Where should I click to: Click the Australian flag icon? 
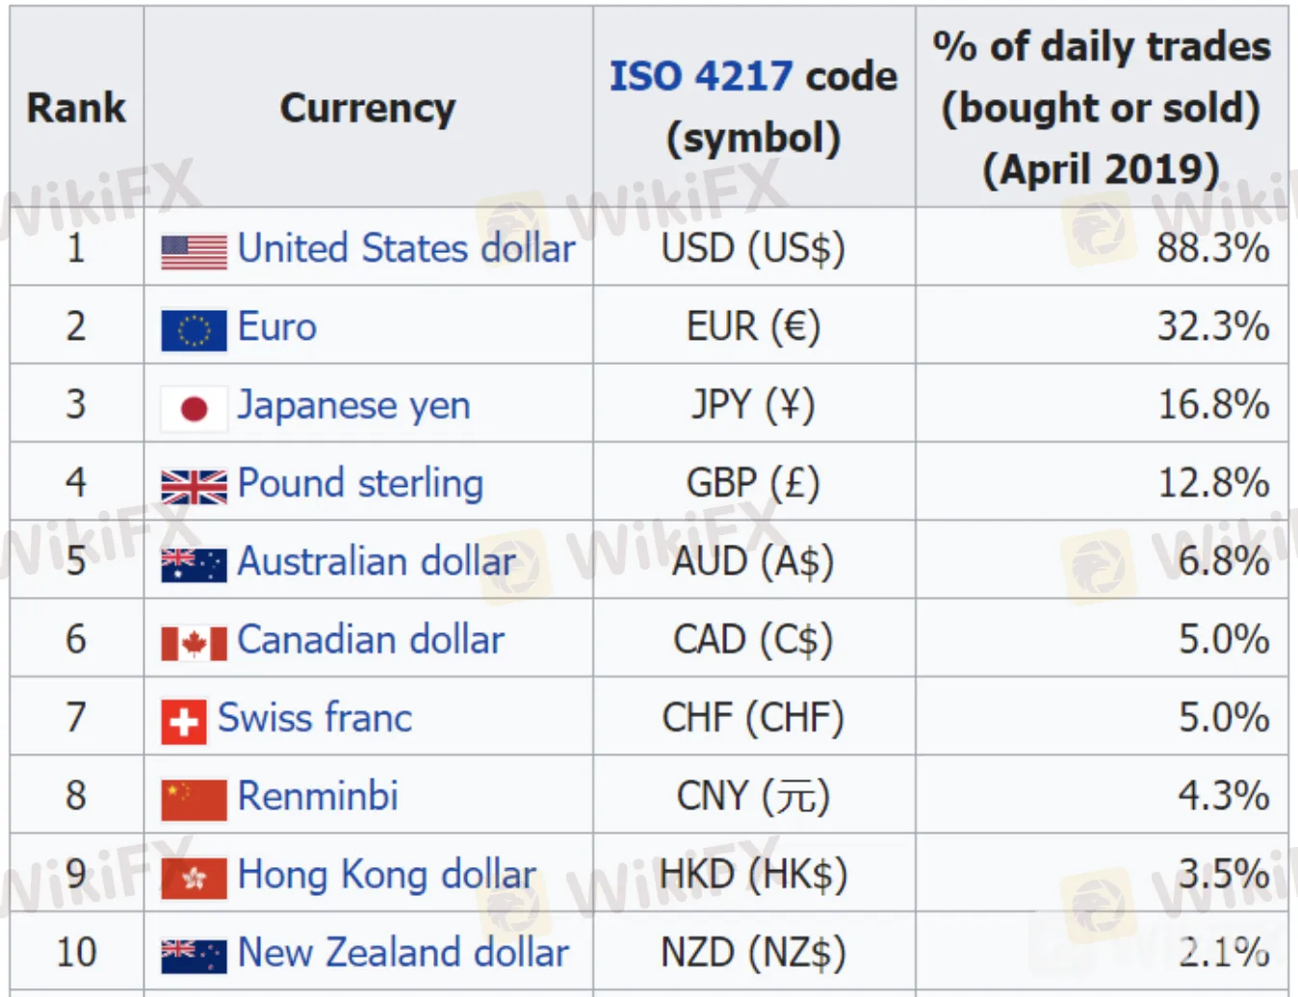(194, 565)
